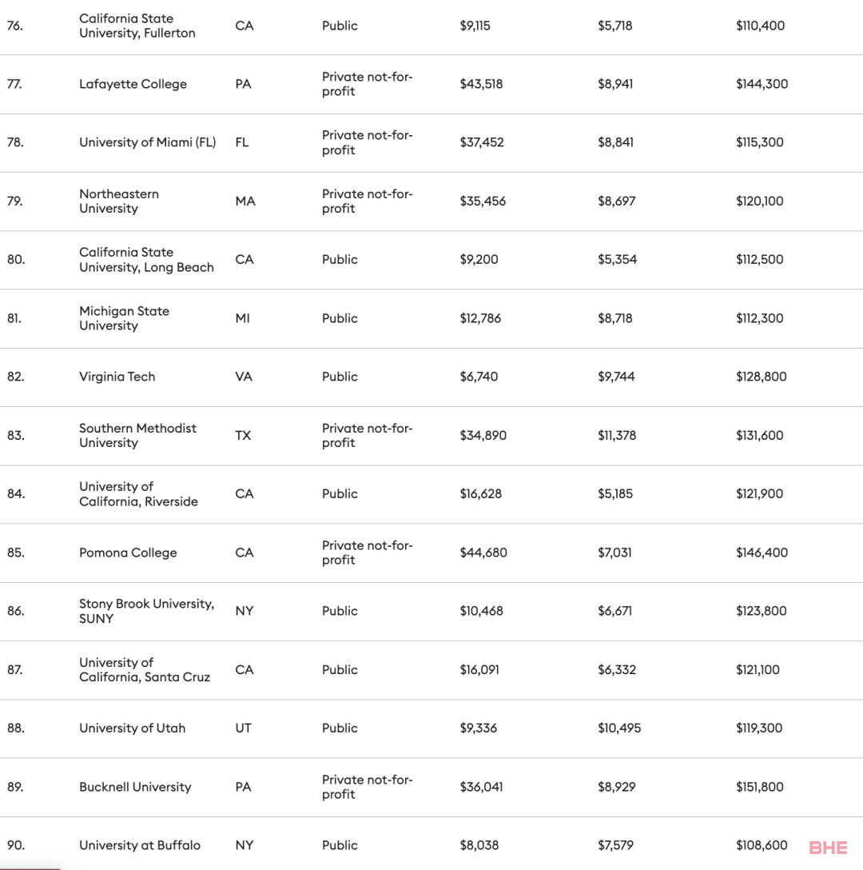Open the Michigan State University entry
Screen dimensions: 863x870
pyautogui.click(x=124, y=318)
